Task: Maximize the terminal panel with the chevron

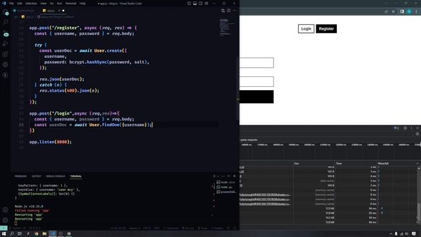Action: click(x=229, y=176)
